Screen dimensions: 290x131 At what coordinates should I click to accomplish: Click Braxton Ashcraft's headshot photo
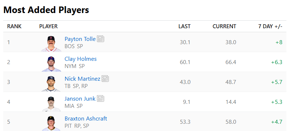[x=51, y=123]
